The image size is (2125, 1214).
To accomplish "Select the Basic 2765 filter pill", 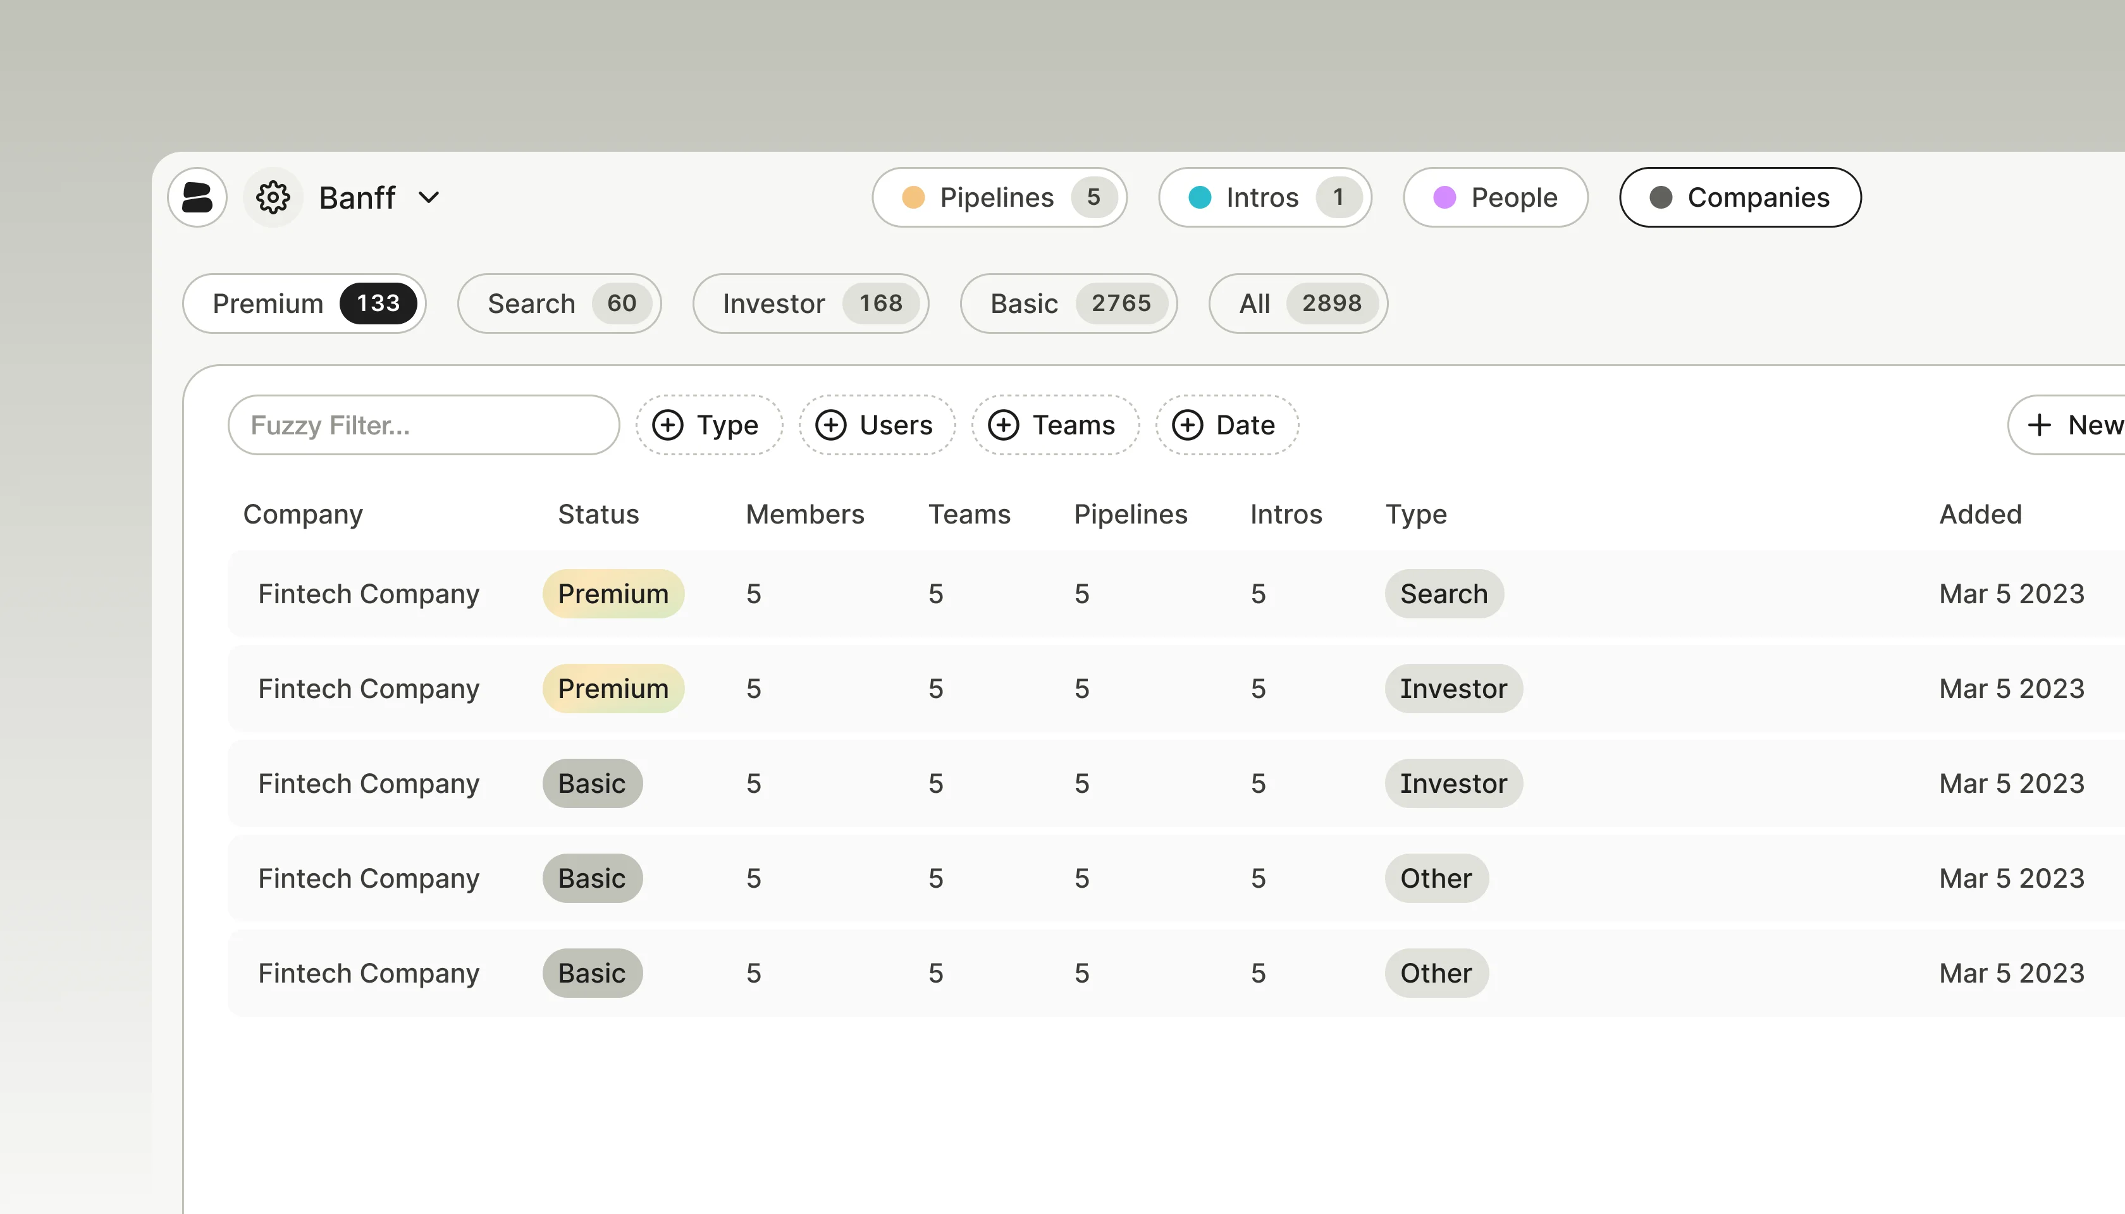I will click(1068, 303).
